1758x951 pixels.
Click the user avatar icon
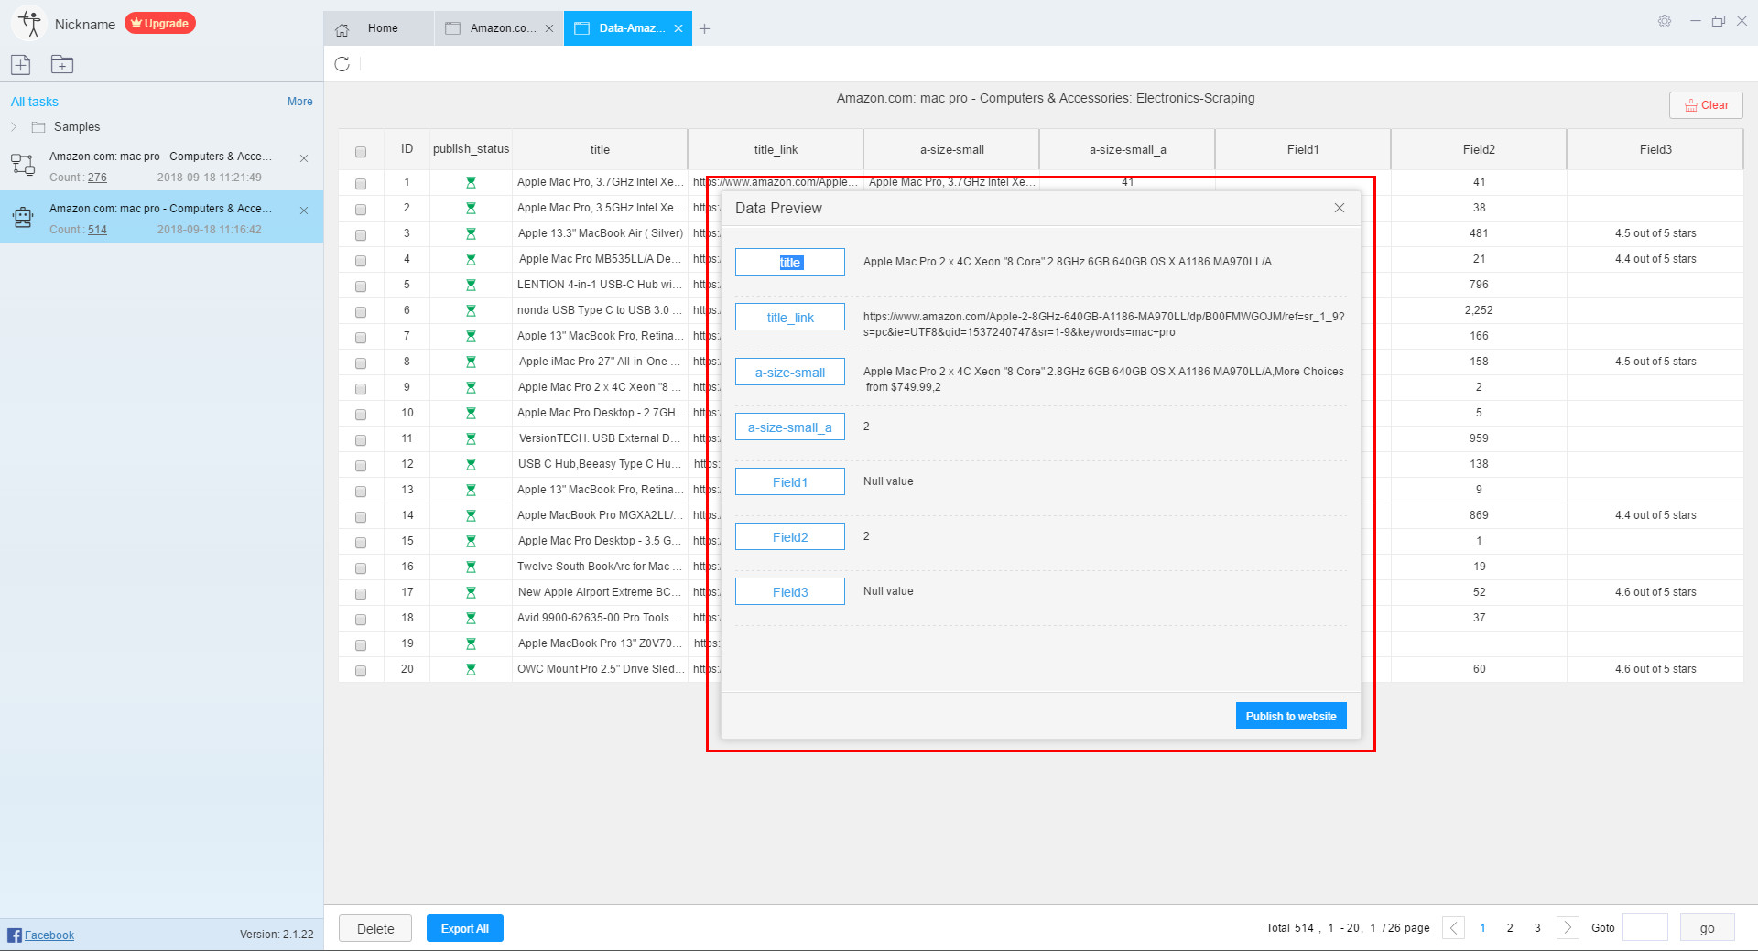tap(30, 23)
